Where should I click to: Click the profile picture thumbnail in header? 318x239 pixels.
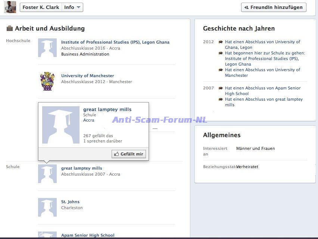10,7
